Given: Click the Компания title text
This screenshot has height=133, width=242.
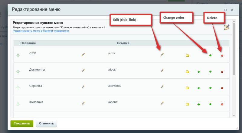Looking at the screenshot, I should coord(36,102).
